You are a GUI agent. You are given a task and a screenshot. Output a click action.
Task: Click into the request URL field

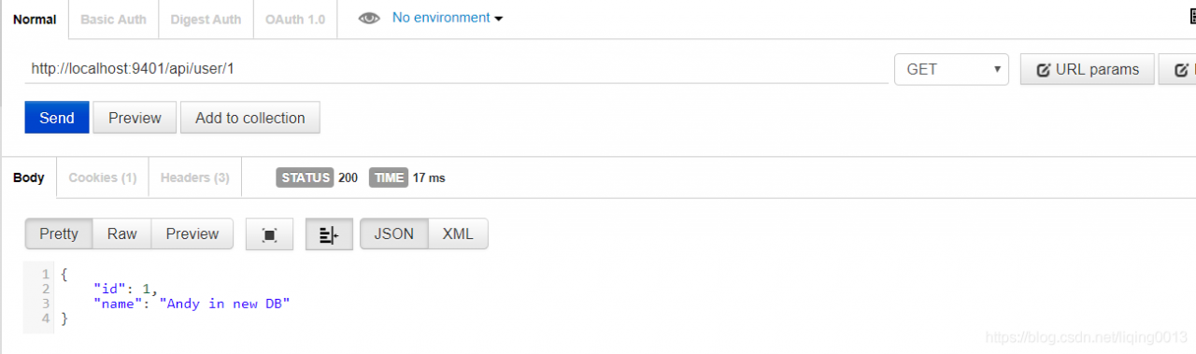point(456,69)
